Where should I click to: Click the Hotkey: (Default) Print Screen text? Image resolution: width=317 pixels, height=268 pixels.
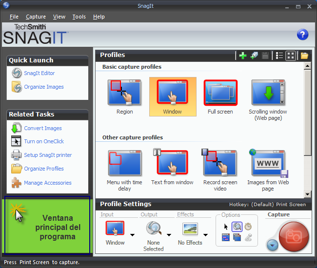(267, 204)
